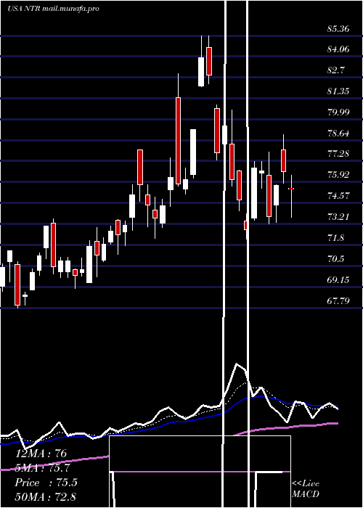Click the 70.5 price level label
The height and width of the screenshot is (508, 363).
point(336,259)
